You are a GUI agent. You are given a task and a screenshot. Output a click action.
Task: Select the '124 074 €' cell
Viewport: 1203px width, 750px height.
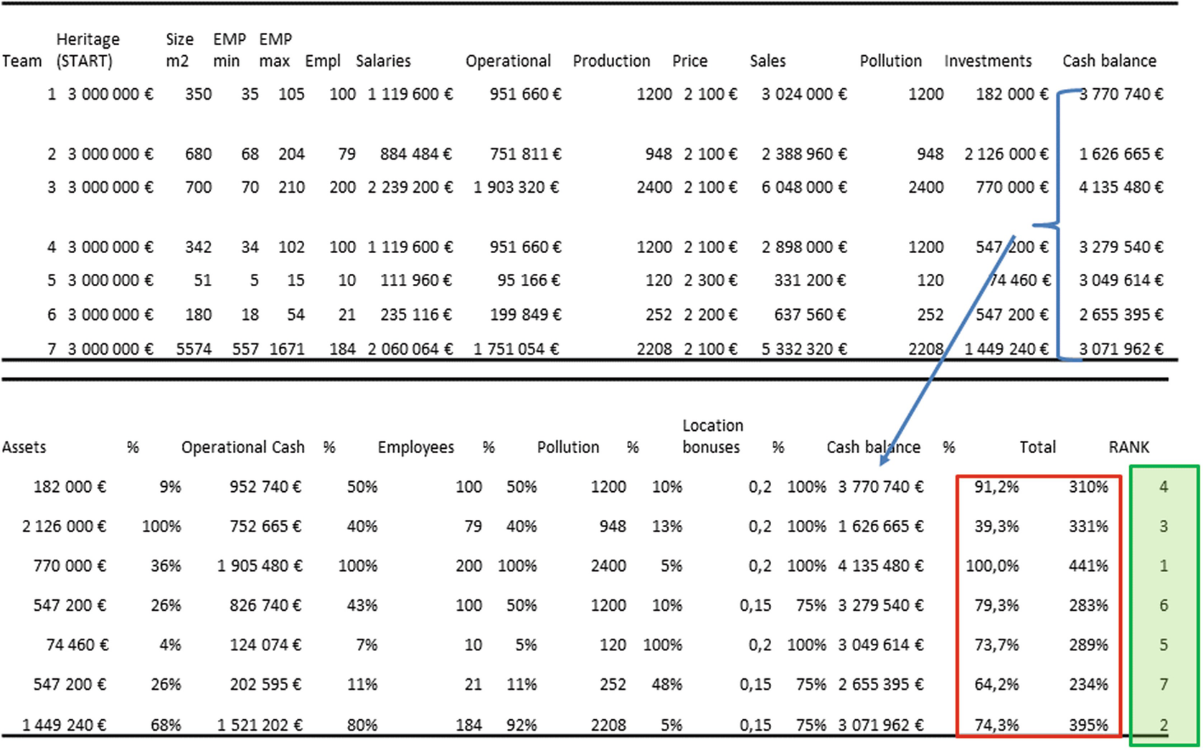pos(265,645)
